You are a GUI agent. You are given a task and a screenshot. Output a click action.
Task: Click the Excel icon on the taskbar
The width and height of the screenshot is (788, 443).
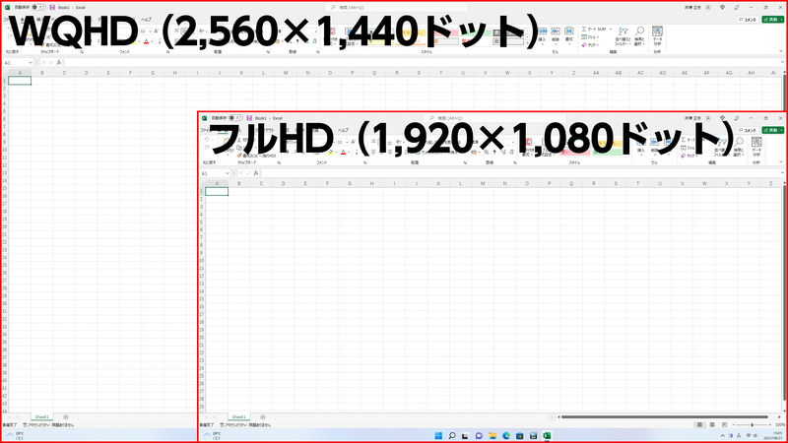pos(547,435)
